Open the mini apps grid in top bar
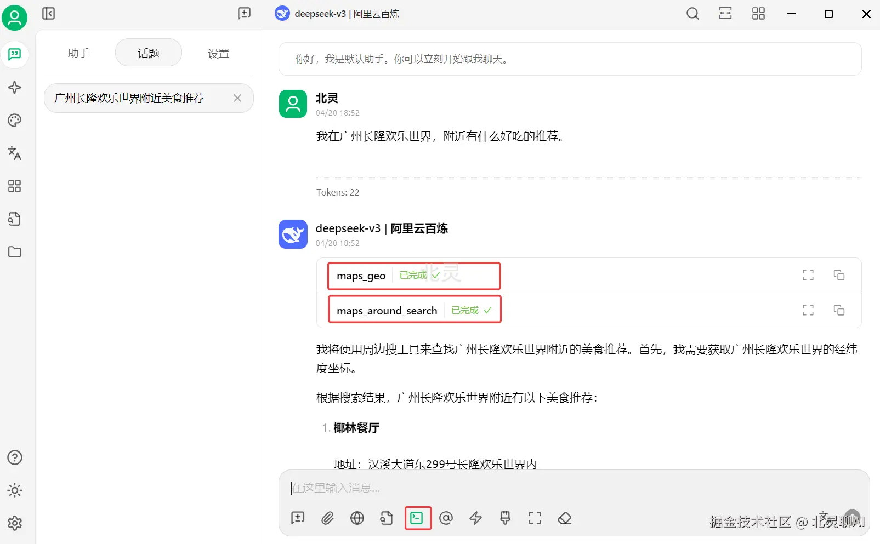Viewport: 880px width, 544px height. 758,14
